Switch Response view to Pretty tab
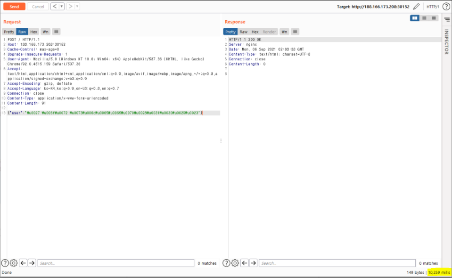 (230, 32)
